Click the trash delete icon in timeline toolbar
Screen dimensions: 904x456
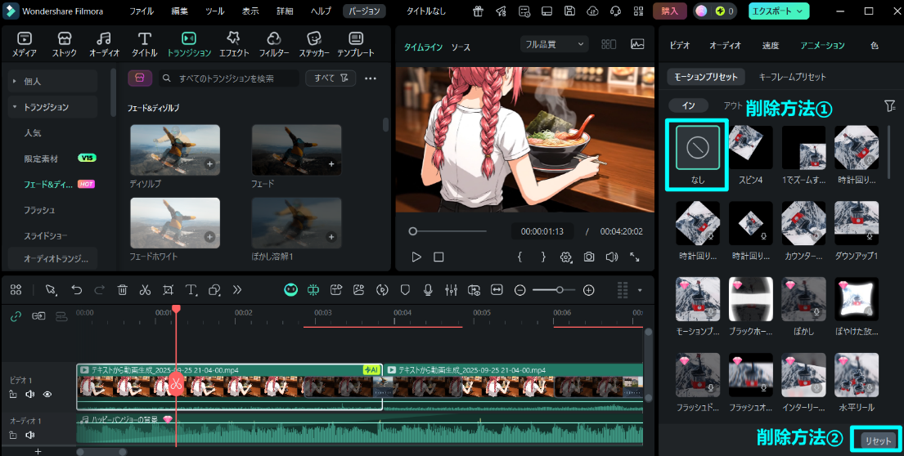[122, 290]
